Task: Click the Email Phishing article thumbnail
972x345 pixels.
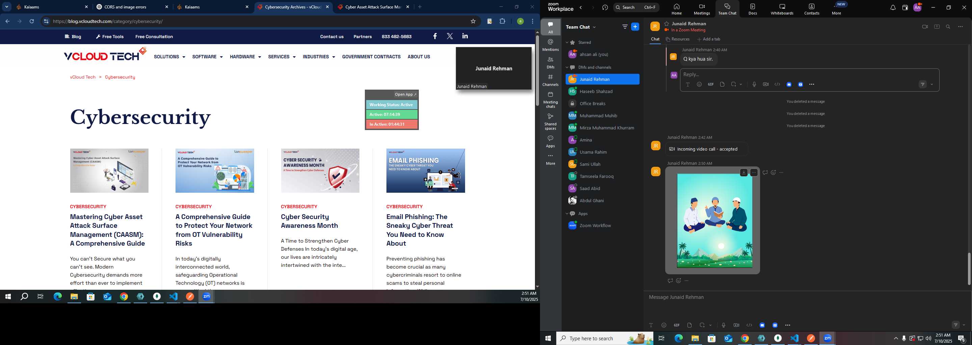Action: point(425,170)
